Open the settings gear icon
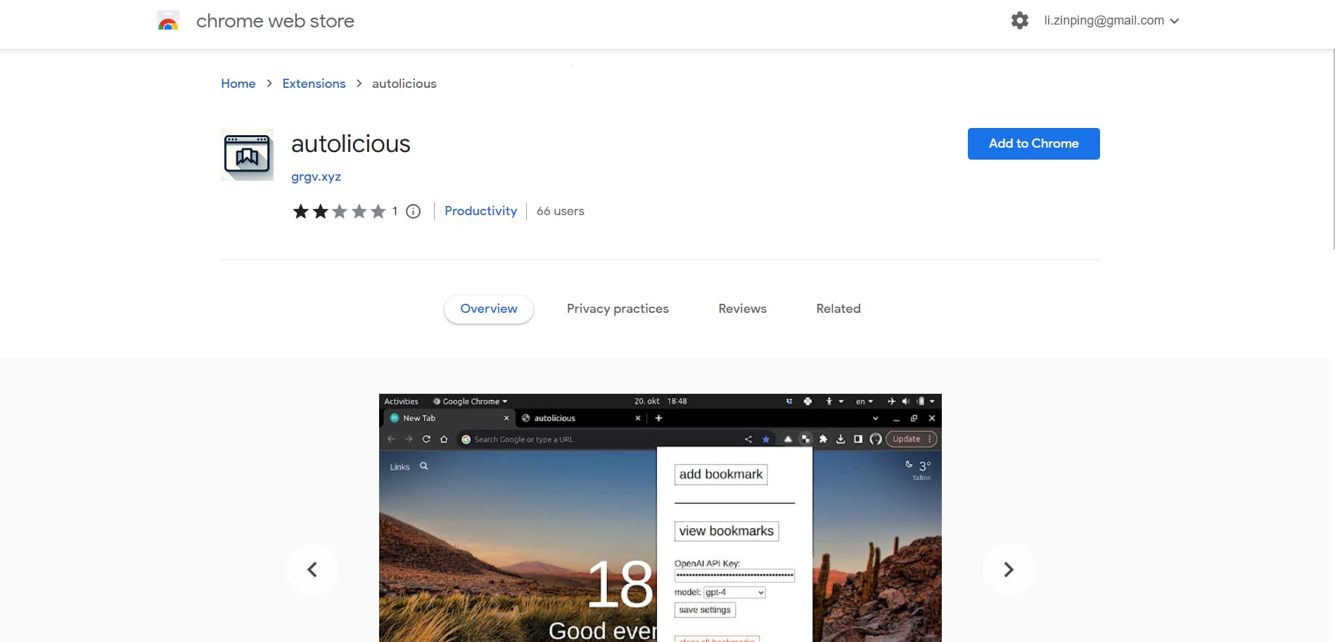Screen dimensions: 1335x642 click(x=1020, y=20)
